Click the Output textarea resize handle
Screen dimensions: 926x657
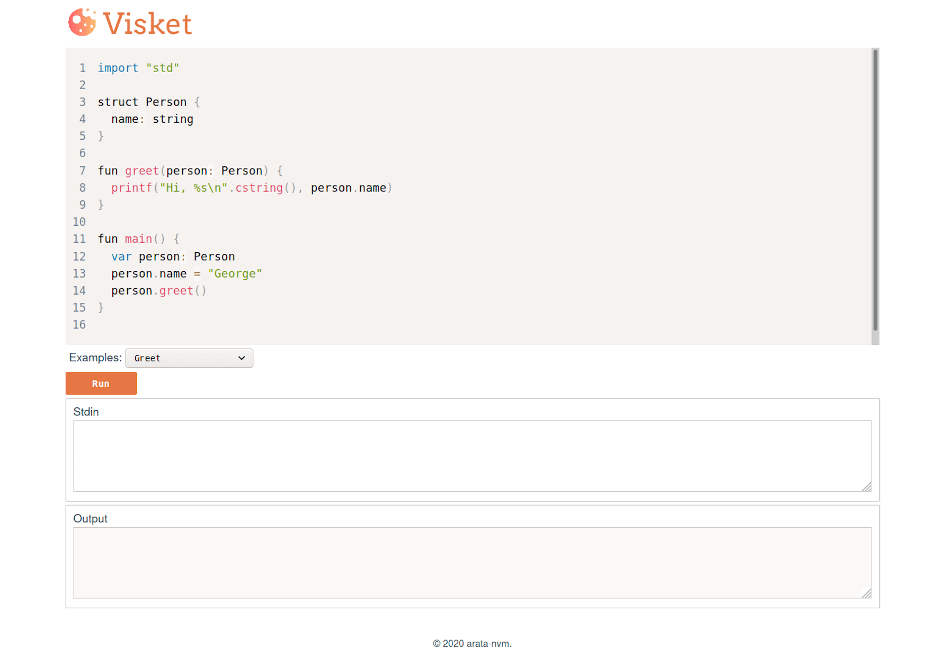click(867, 593)
